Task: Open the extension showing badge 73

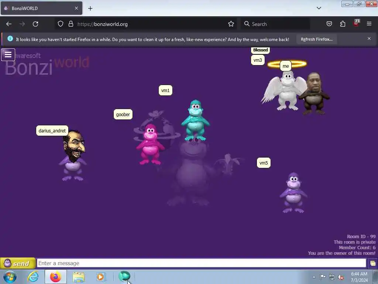Action: (x=356, y=23)
